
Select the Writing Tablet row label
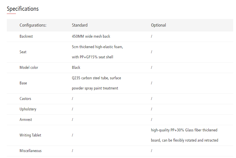tap(30, 135)
